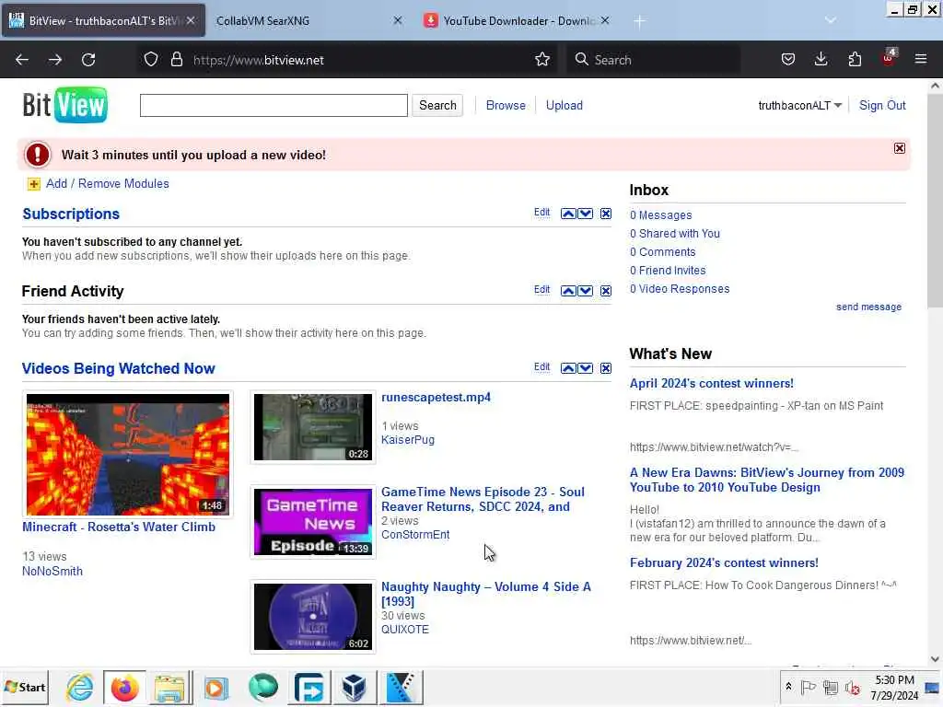Image resolution: width=943 pixels, height=707 pixels.
Task: Click the padlock site security icon
Action: click(176, 60)
